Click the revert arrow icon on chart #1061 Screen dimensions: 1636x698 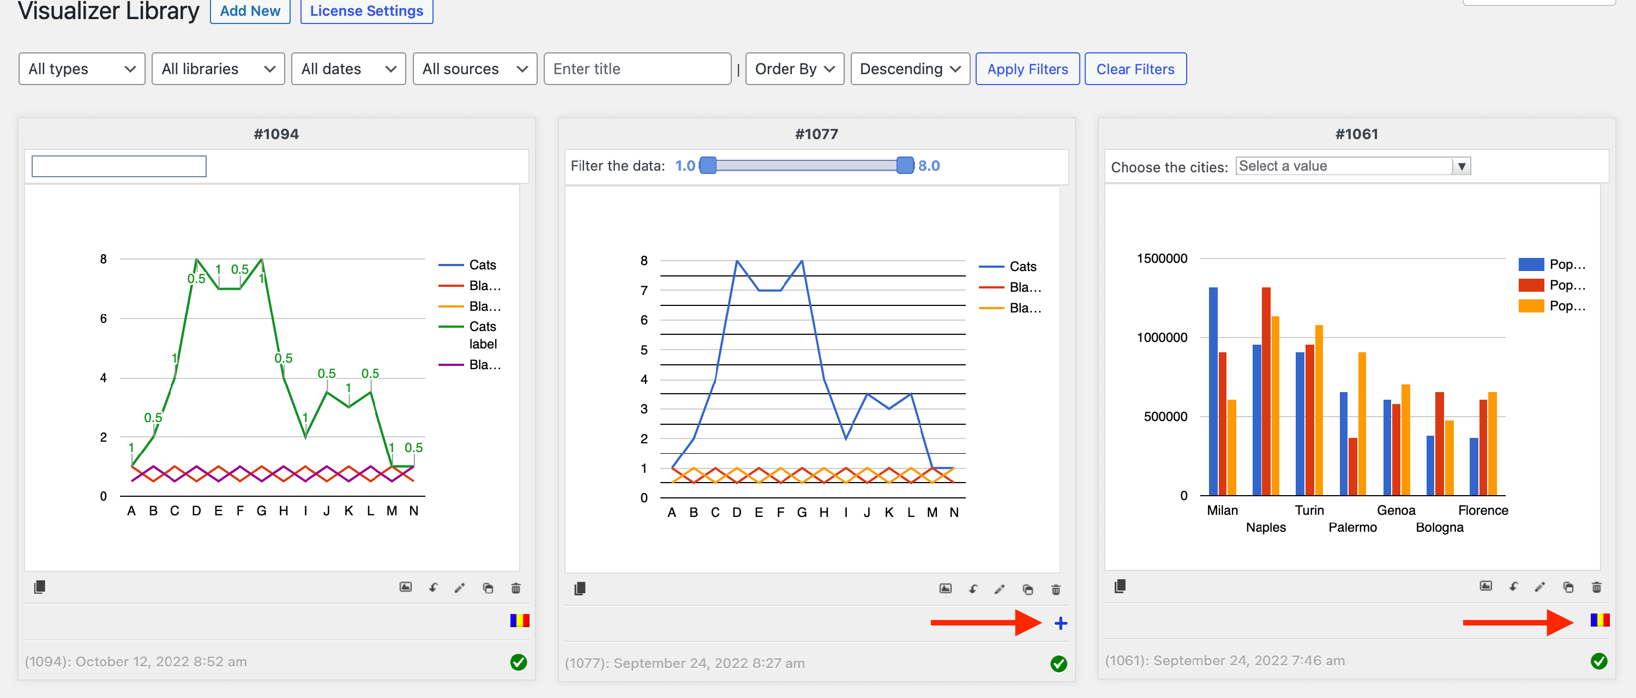point(1513,587)
